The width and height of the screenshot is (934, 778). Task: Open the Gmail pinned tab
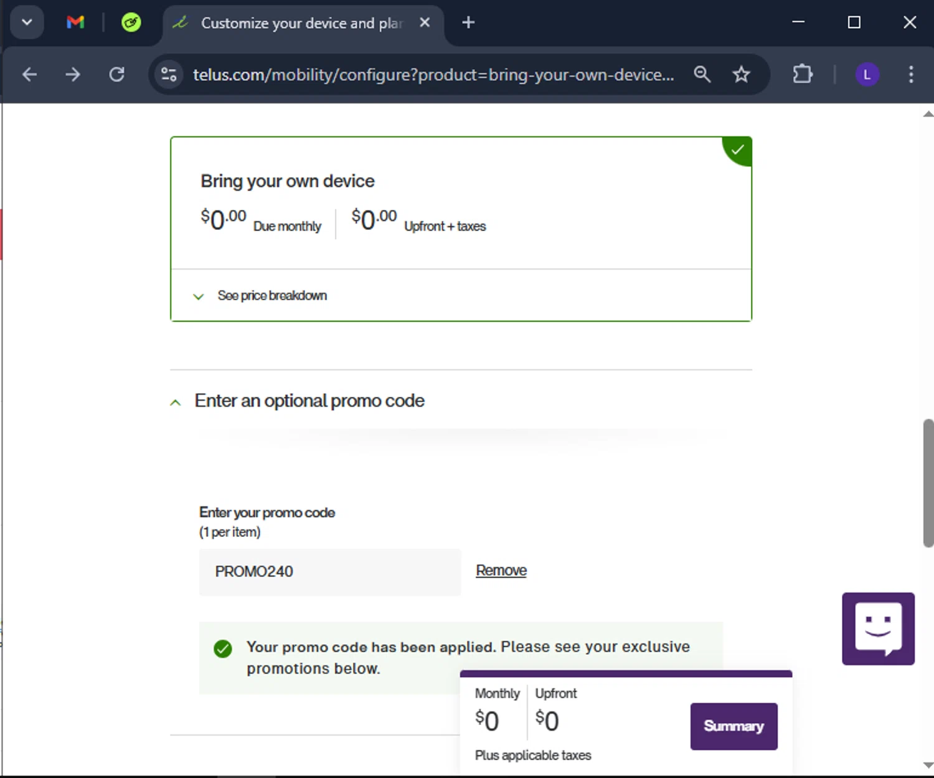[x=75, y=23]
